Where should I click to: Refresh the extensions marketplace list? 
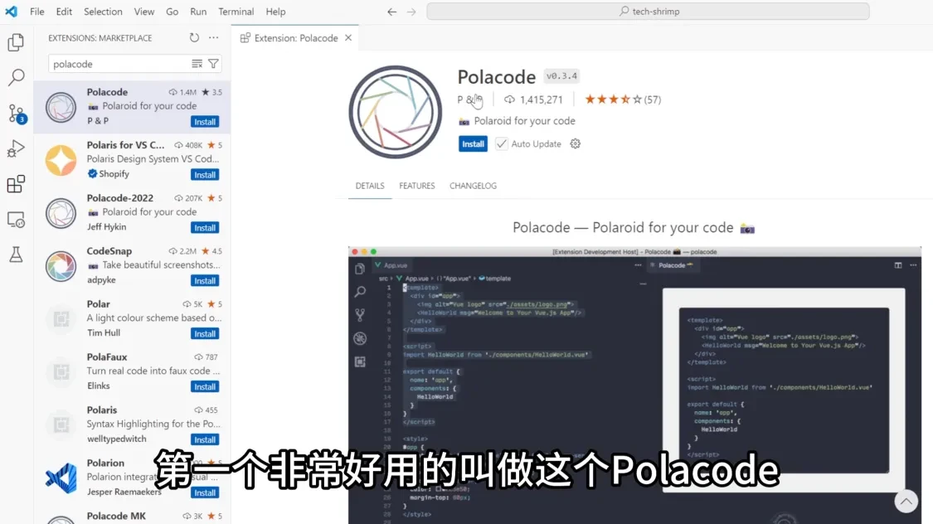[x=194, y=37]
